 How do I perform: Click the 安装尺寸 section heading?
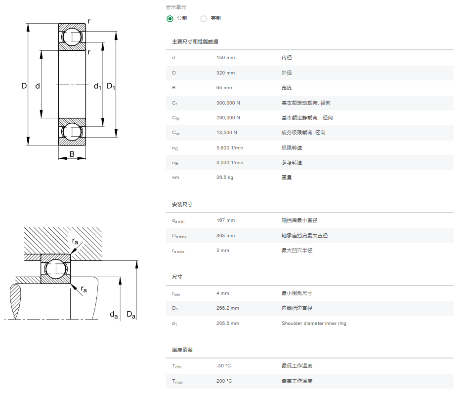click(x=182, y=205)
